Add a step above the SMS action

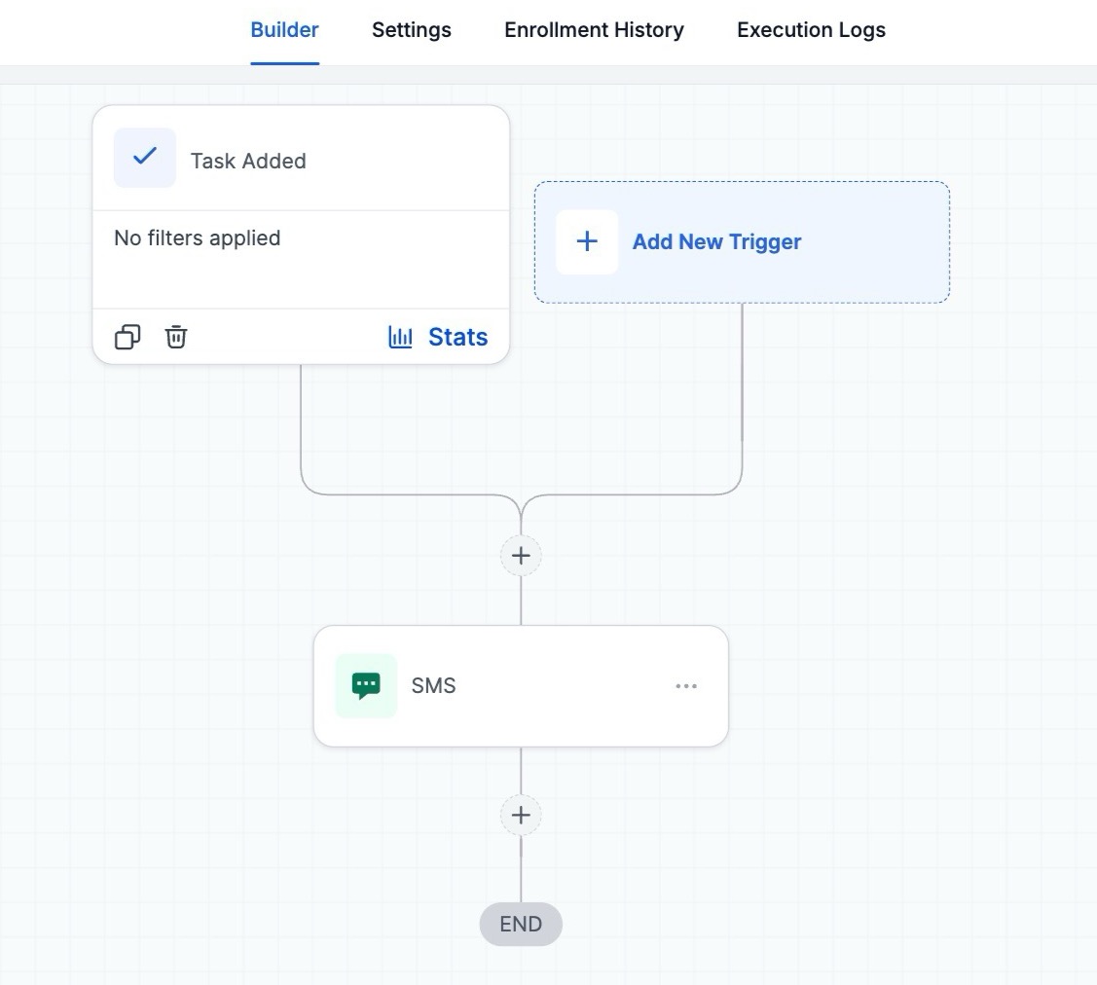[x=521, y=555]
